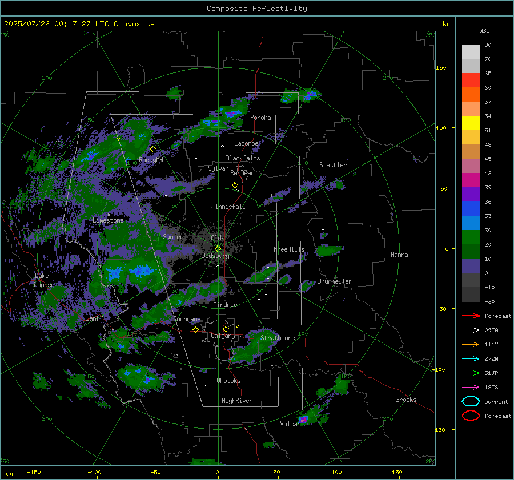Click the Brooks town label
The image size is (514, 480).
pos(406,400)
